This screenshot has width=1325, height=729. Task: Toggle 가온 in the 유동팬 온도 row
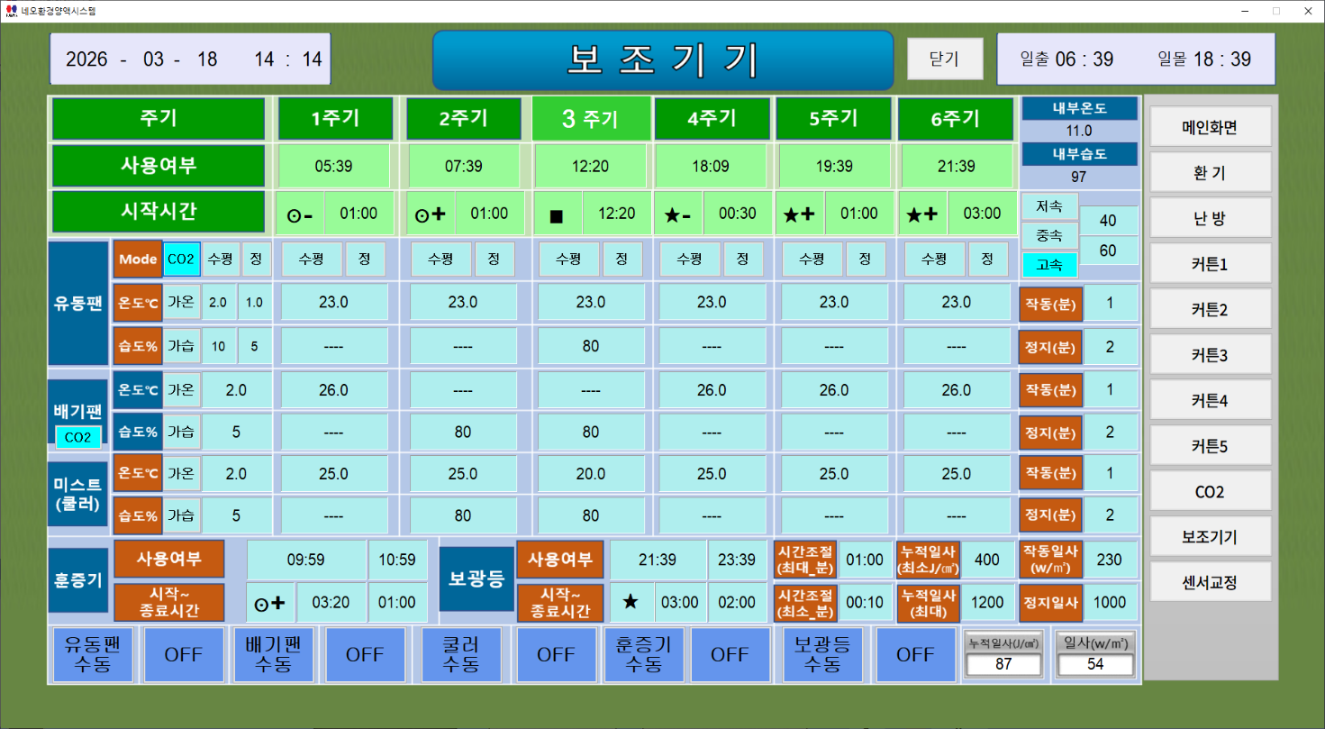[181, 303]
